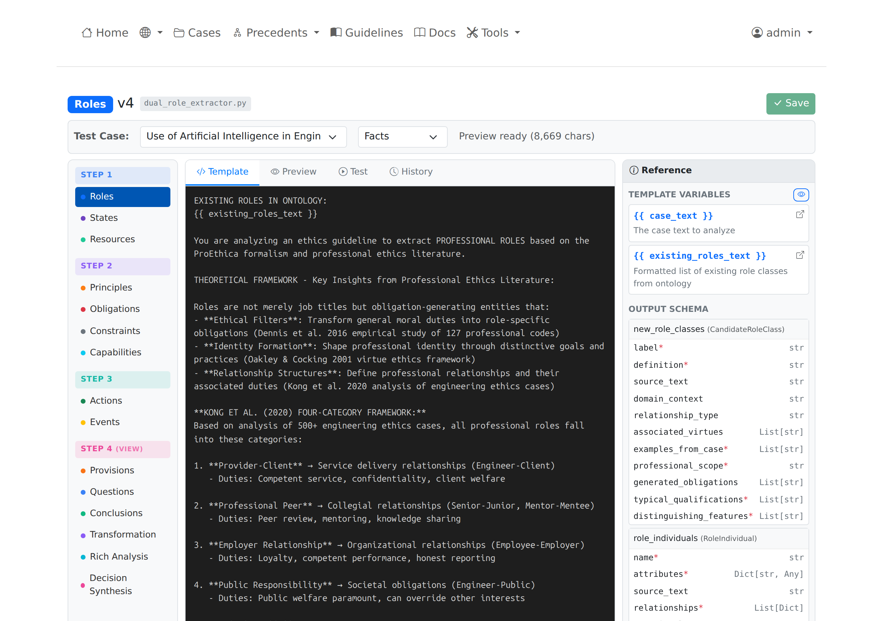Click the {{ existing_roles_text }} variable name
Screen dimensions: 883x621
[x=700, y=256]
